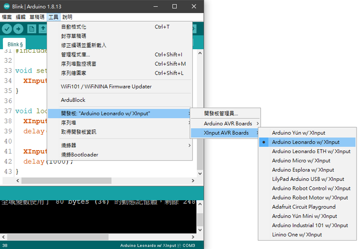Click console horizontal scrollbar left arrow

point(3,237)
